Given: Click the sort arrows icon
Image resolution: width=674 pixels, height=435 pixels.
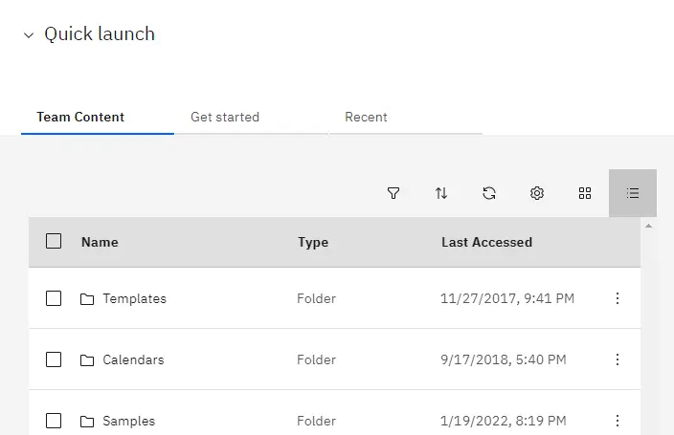Looking at the screenshot, I should click(441, 193).
